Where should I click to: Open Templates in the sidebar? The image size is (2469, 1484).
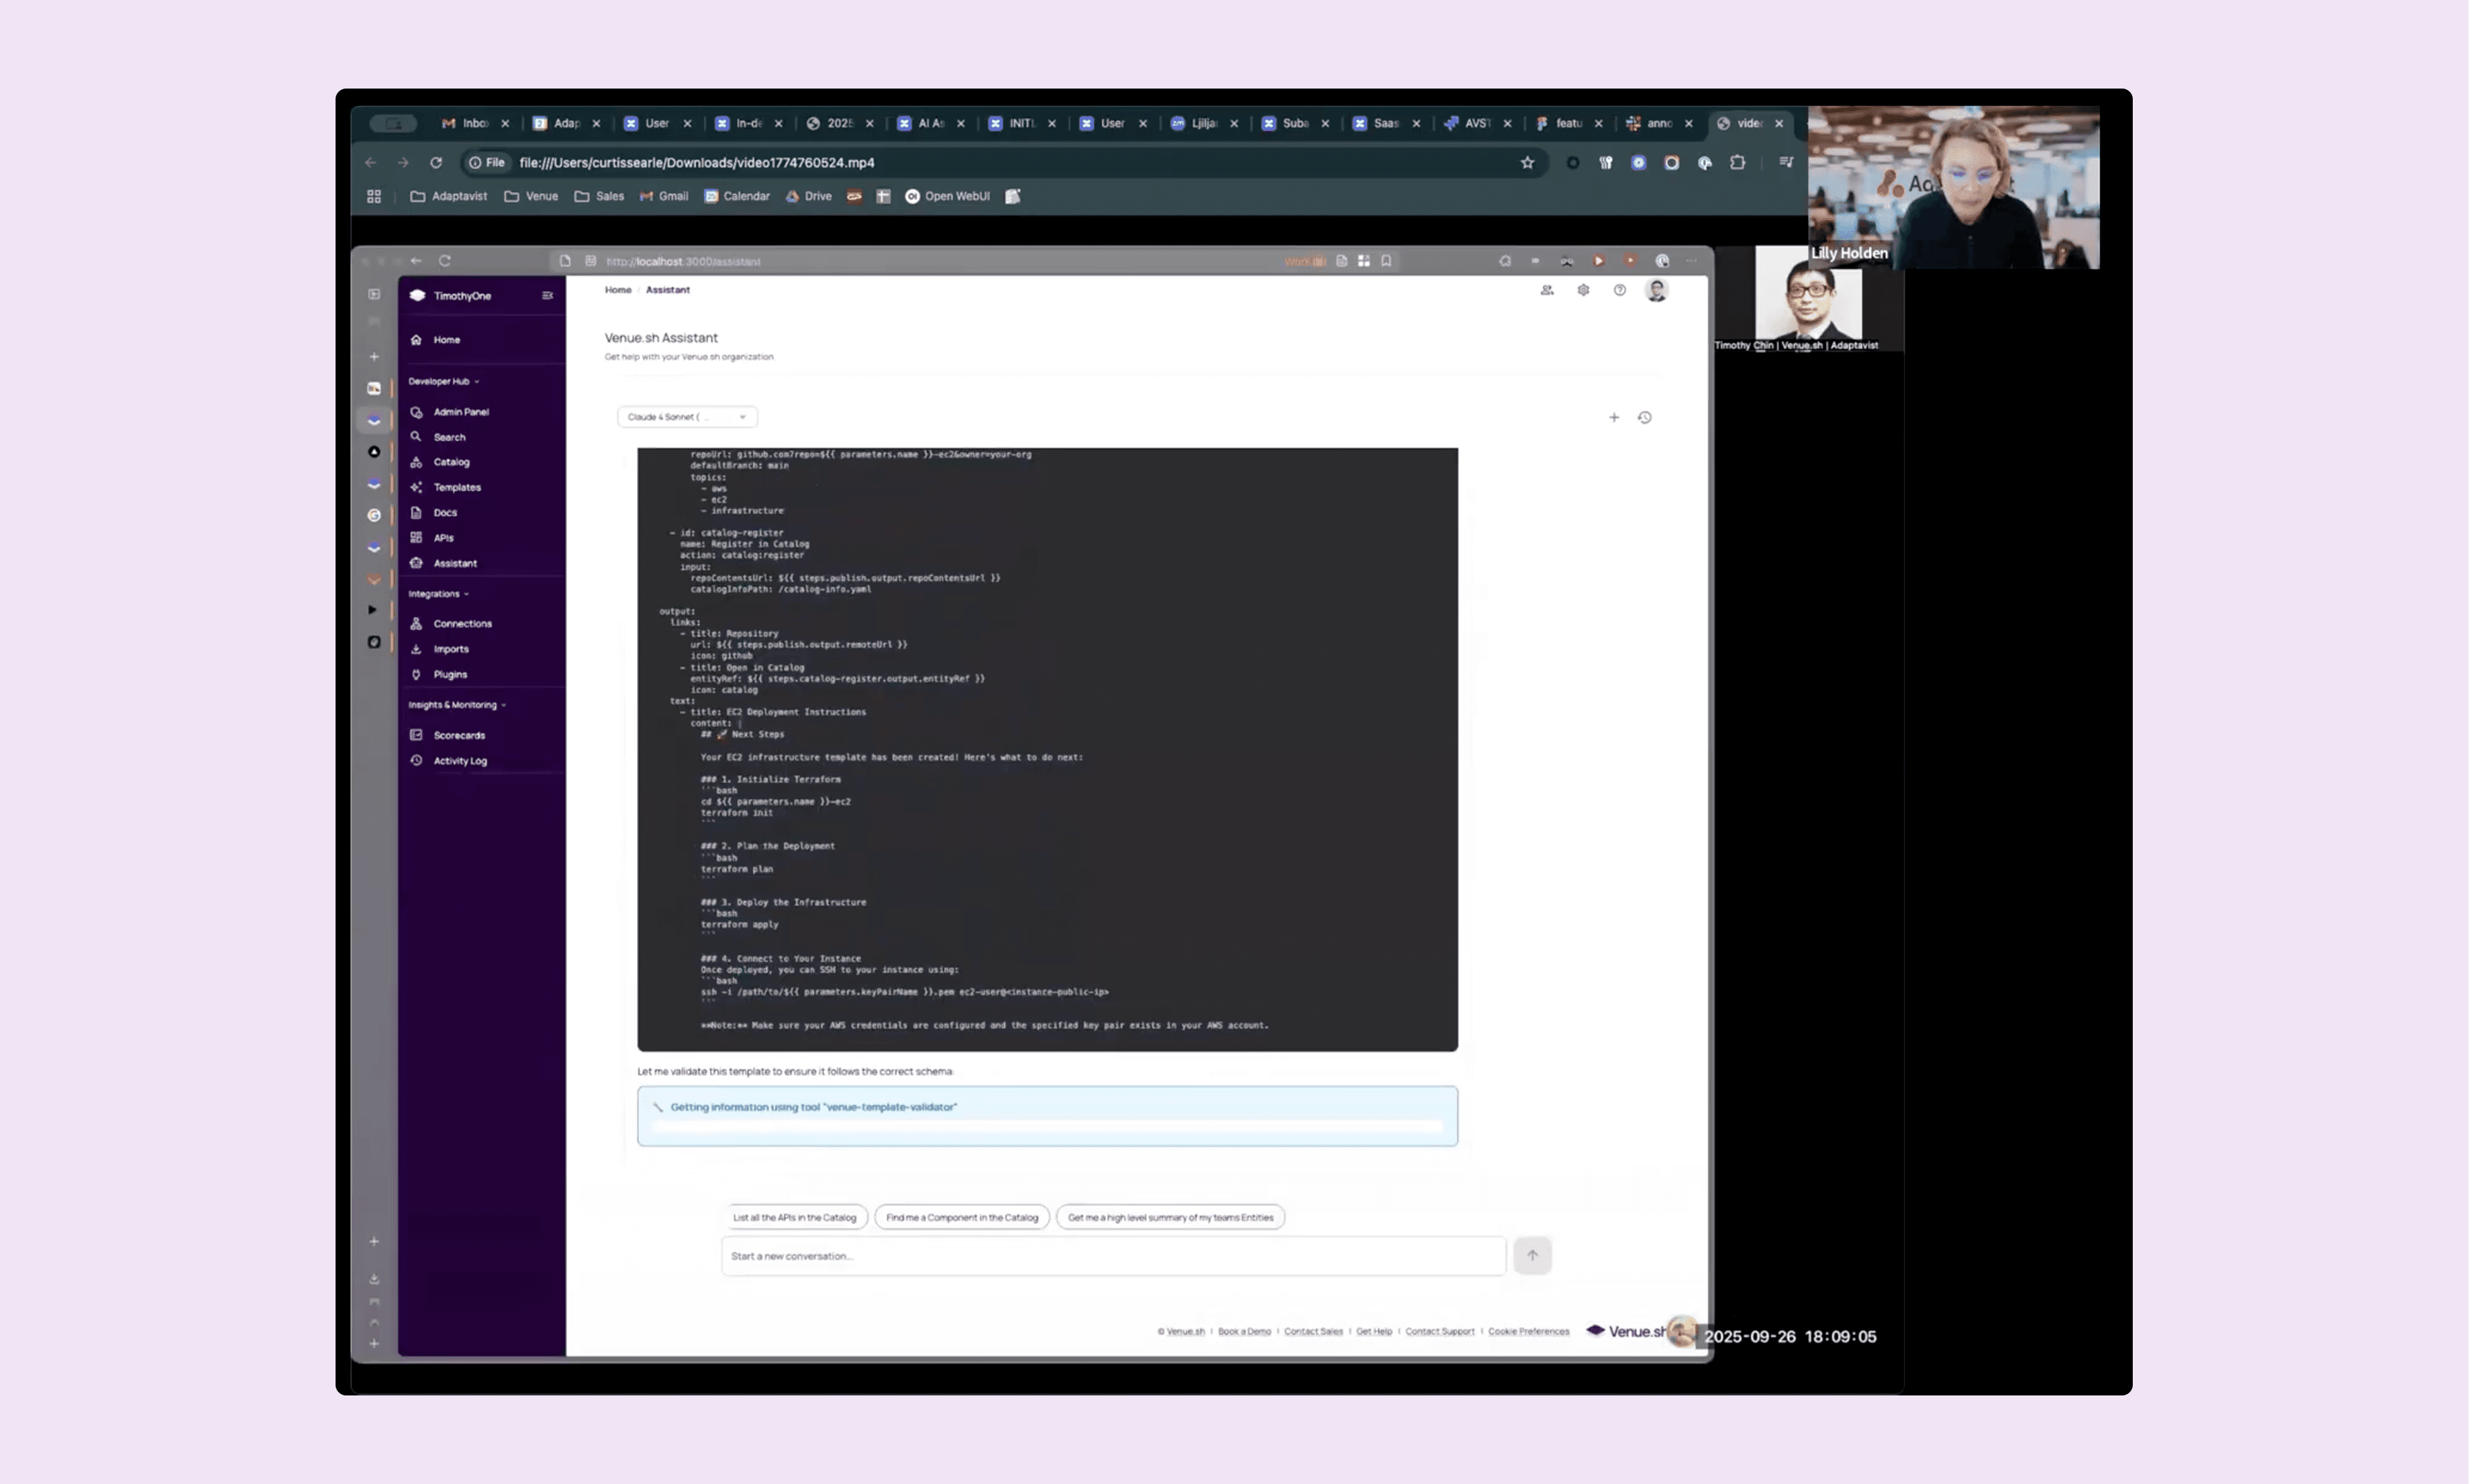pyautogui.click(x=456, y=487)
